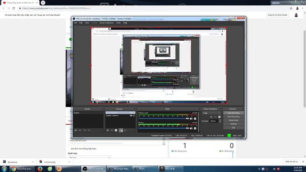Mute Mic/Aux speaker icon

191,129
